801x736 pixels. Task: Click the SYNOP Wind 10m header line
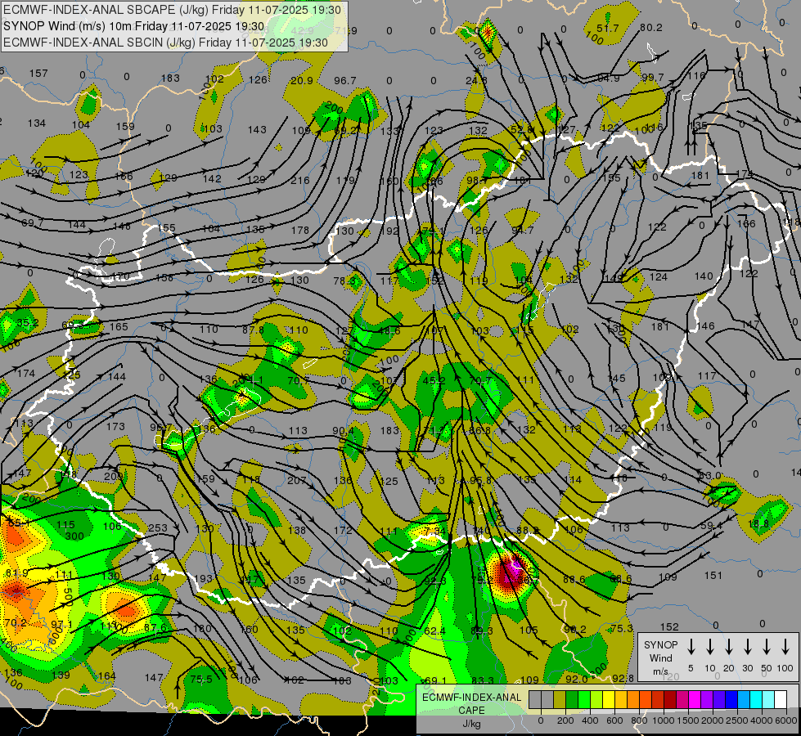134,26
